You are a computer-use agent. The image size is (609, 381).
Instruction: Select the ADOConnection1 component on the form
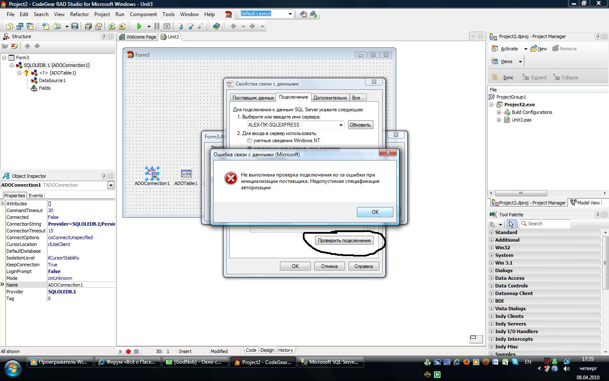152,174
